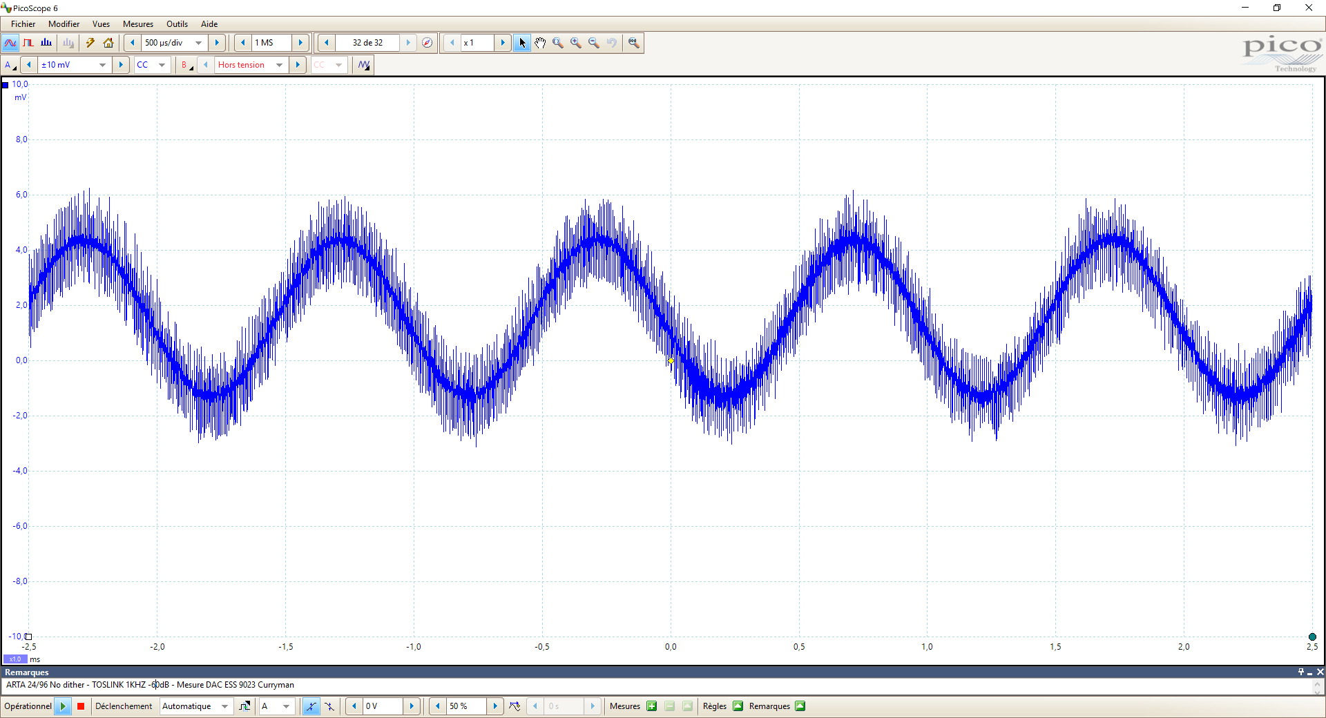
Task: Open the Outils menu
Action: point(177,24)
